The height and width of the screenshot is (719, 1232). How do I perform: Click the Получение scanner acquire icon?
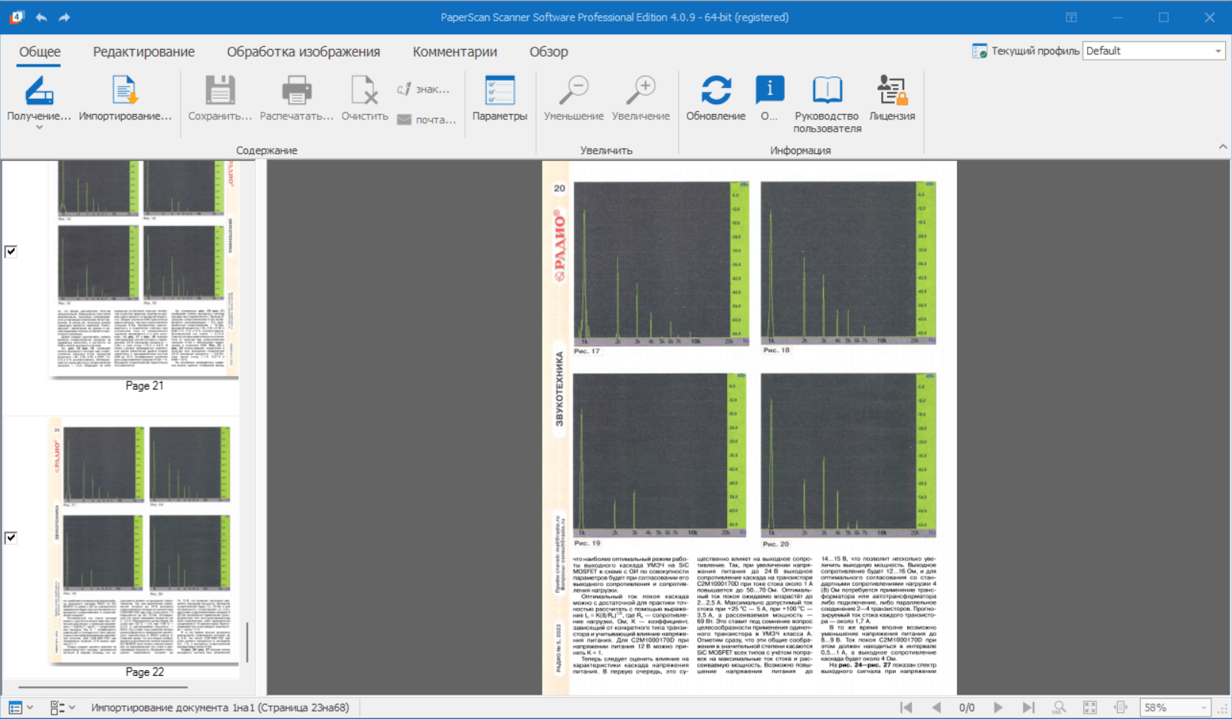38,91
